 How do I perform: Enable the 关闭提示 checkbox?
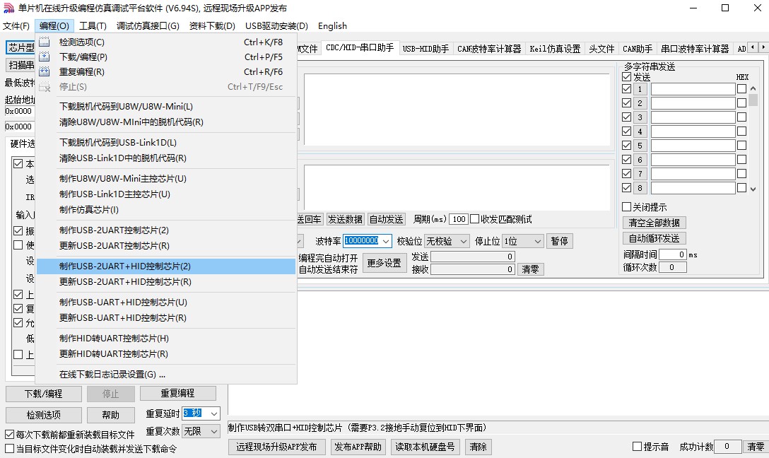tap(626, 207)
